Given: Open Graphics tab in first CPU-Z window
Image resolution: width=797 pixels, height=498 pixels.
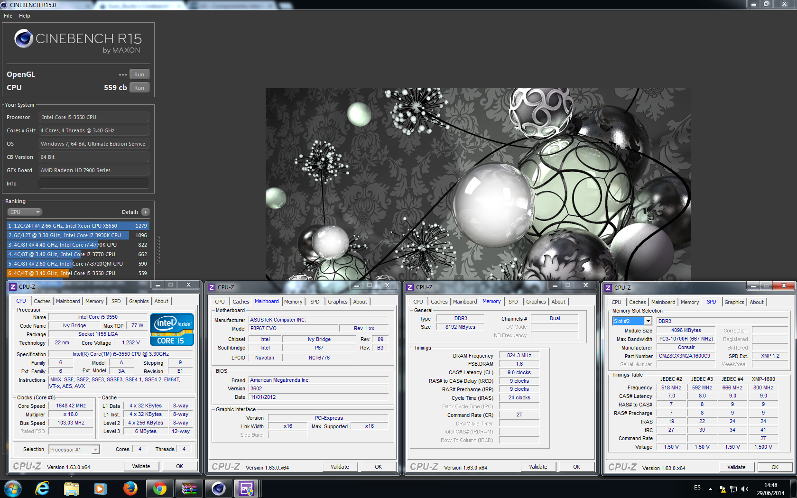Looking at the screenshot, I should tap(139, 301).
